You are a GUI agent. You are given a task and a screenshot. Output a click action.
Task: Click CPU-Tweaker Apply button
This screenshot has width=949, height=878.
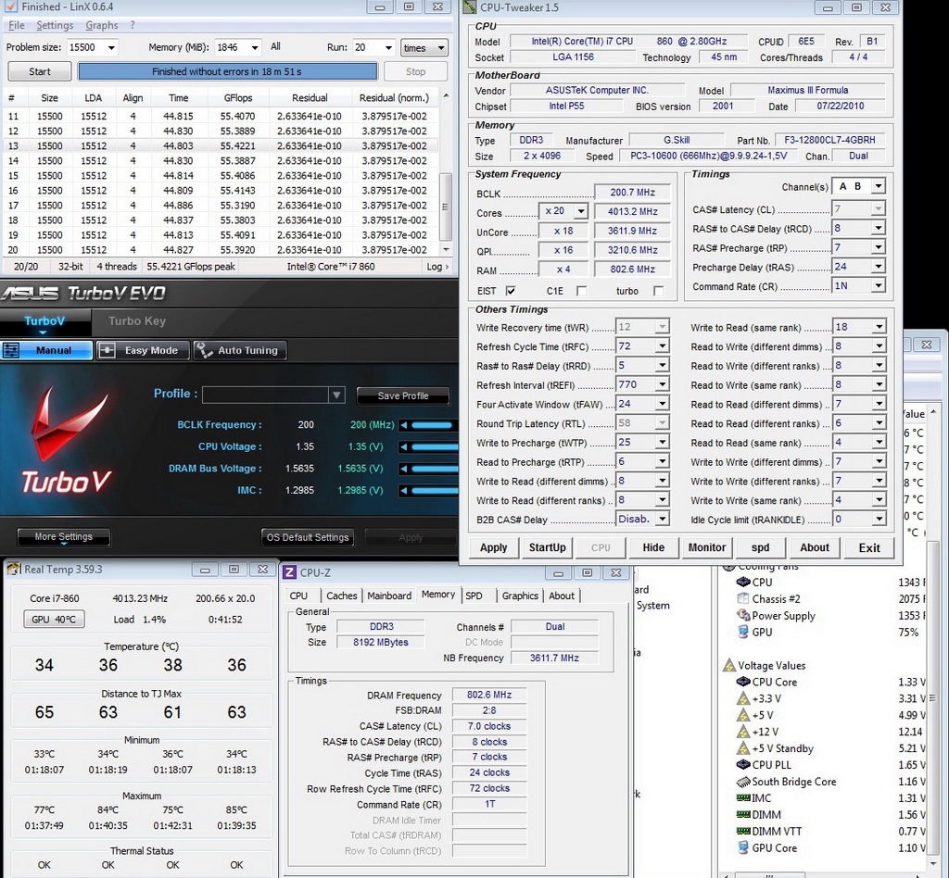coord(493,547)
